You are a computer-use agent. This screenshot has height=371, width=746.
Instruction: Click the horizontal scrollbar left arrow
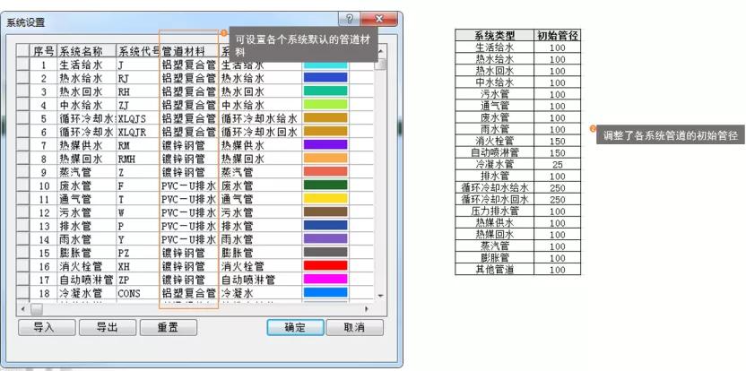tap(22, 309)
